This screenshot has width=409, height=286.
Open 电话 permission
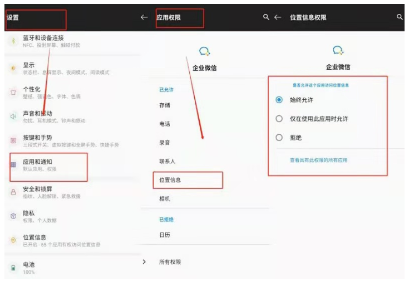tap(165, 124)
